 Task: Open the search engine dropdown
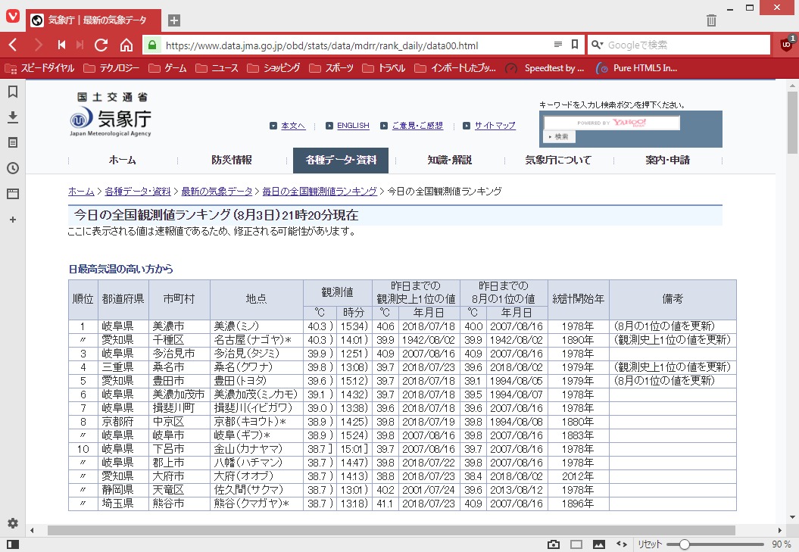(x=598, y=45)
